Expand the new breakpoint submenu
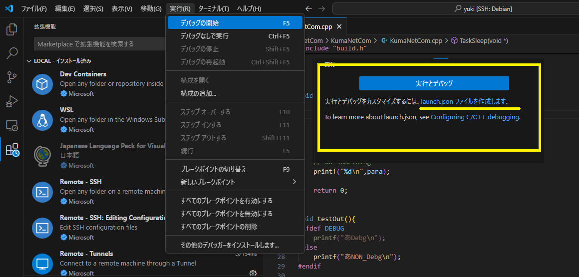This screenshot has width=579, height=277. [294, 182]
